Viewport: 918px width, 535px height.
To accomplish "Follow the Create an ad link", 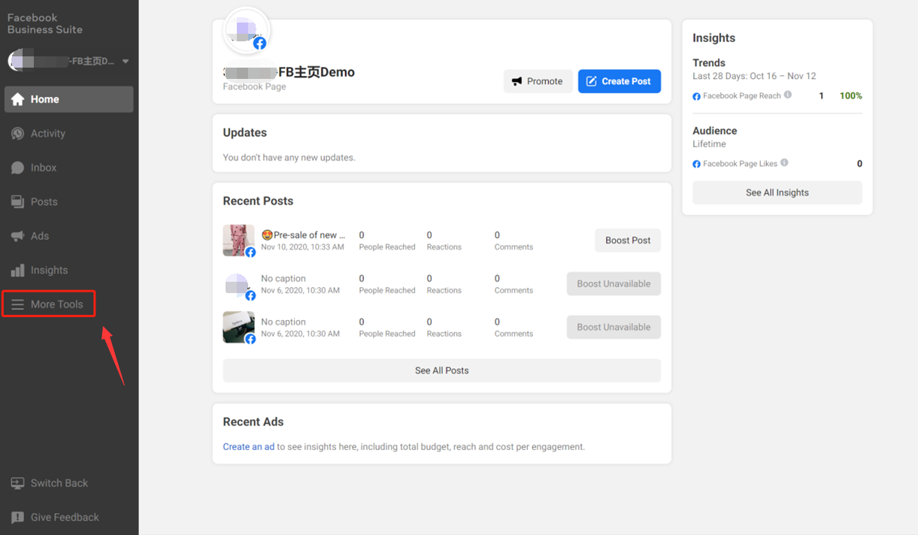I will point(248,446).
